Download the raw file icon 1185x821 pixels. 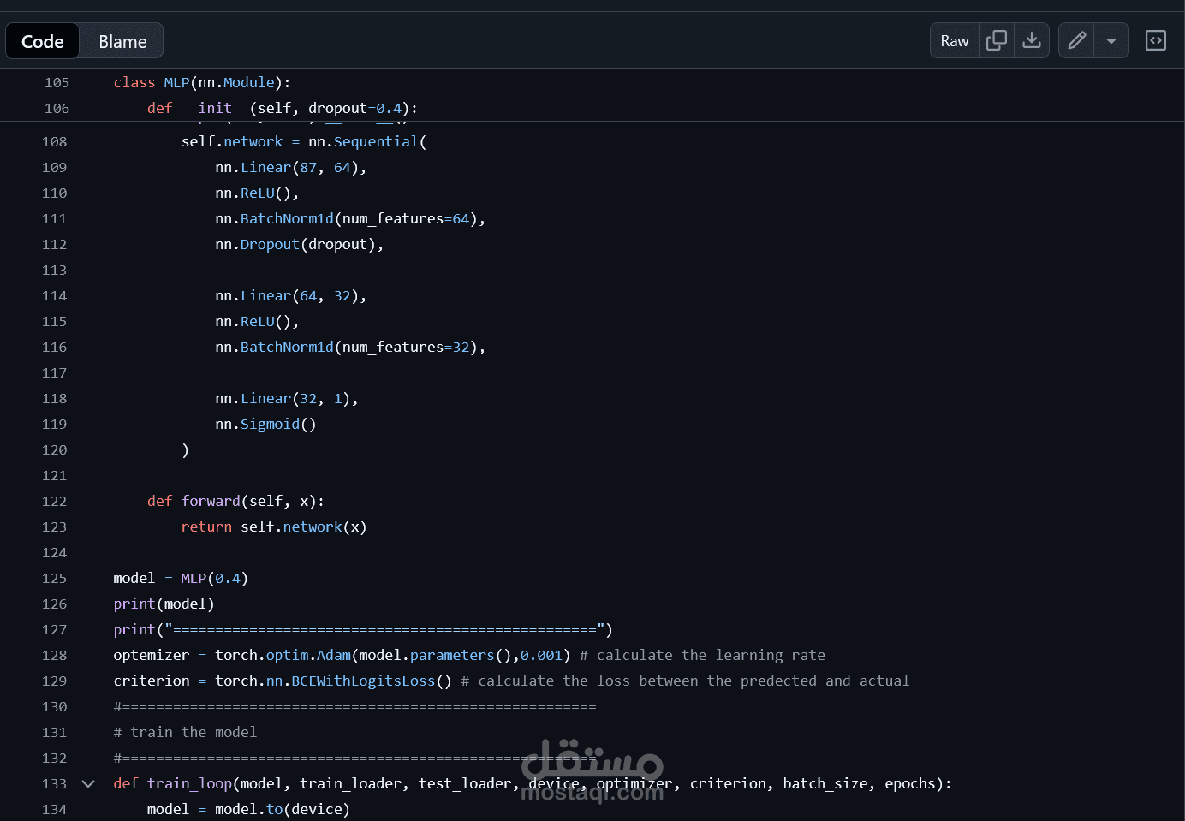[x=1032, y=41]
